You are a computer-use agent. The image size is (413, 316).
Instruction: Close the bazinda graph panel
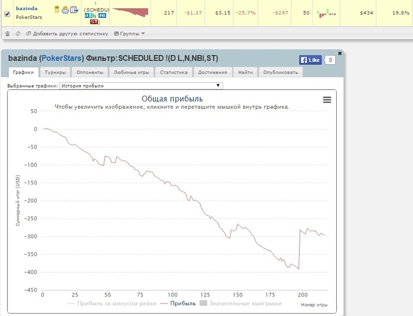[x=340, y=54]
